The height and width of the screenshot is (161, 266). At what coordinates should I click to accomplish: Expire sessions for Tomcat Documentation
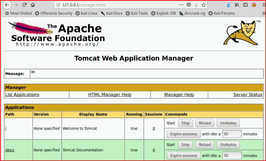(184, 156)
